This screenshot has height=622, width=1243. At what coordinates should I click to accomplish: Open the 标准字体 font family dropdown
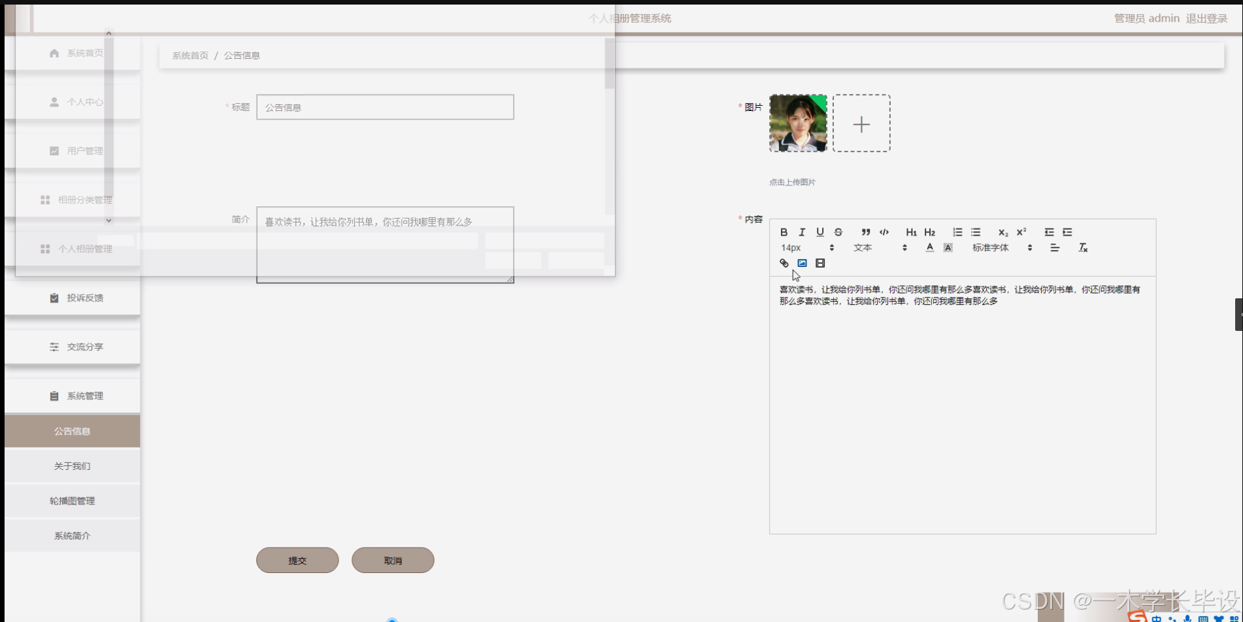click(1002, 248)
